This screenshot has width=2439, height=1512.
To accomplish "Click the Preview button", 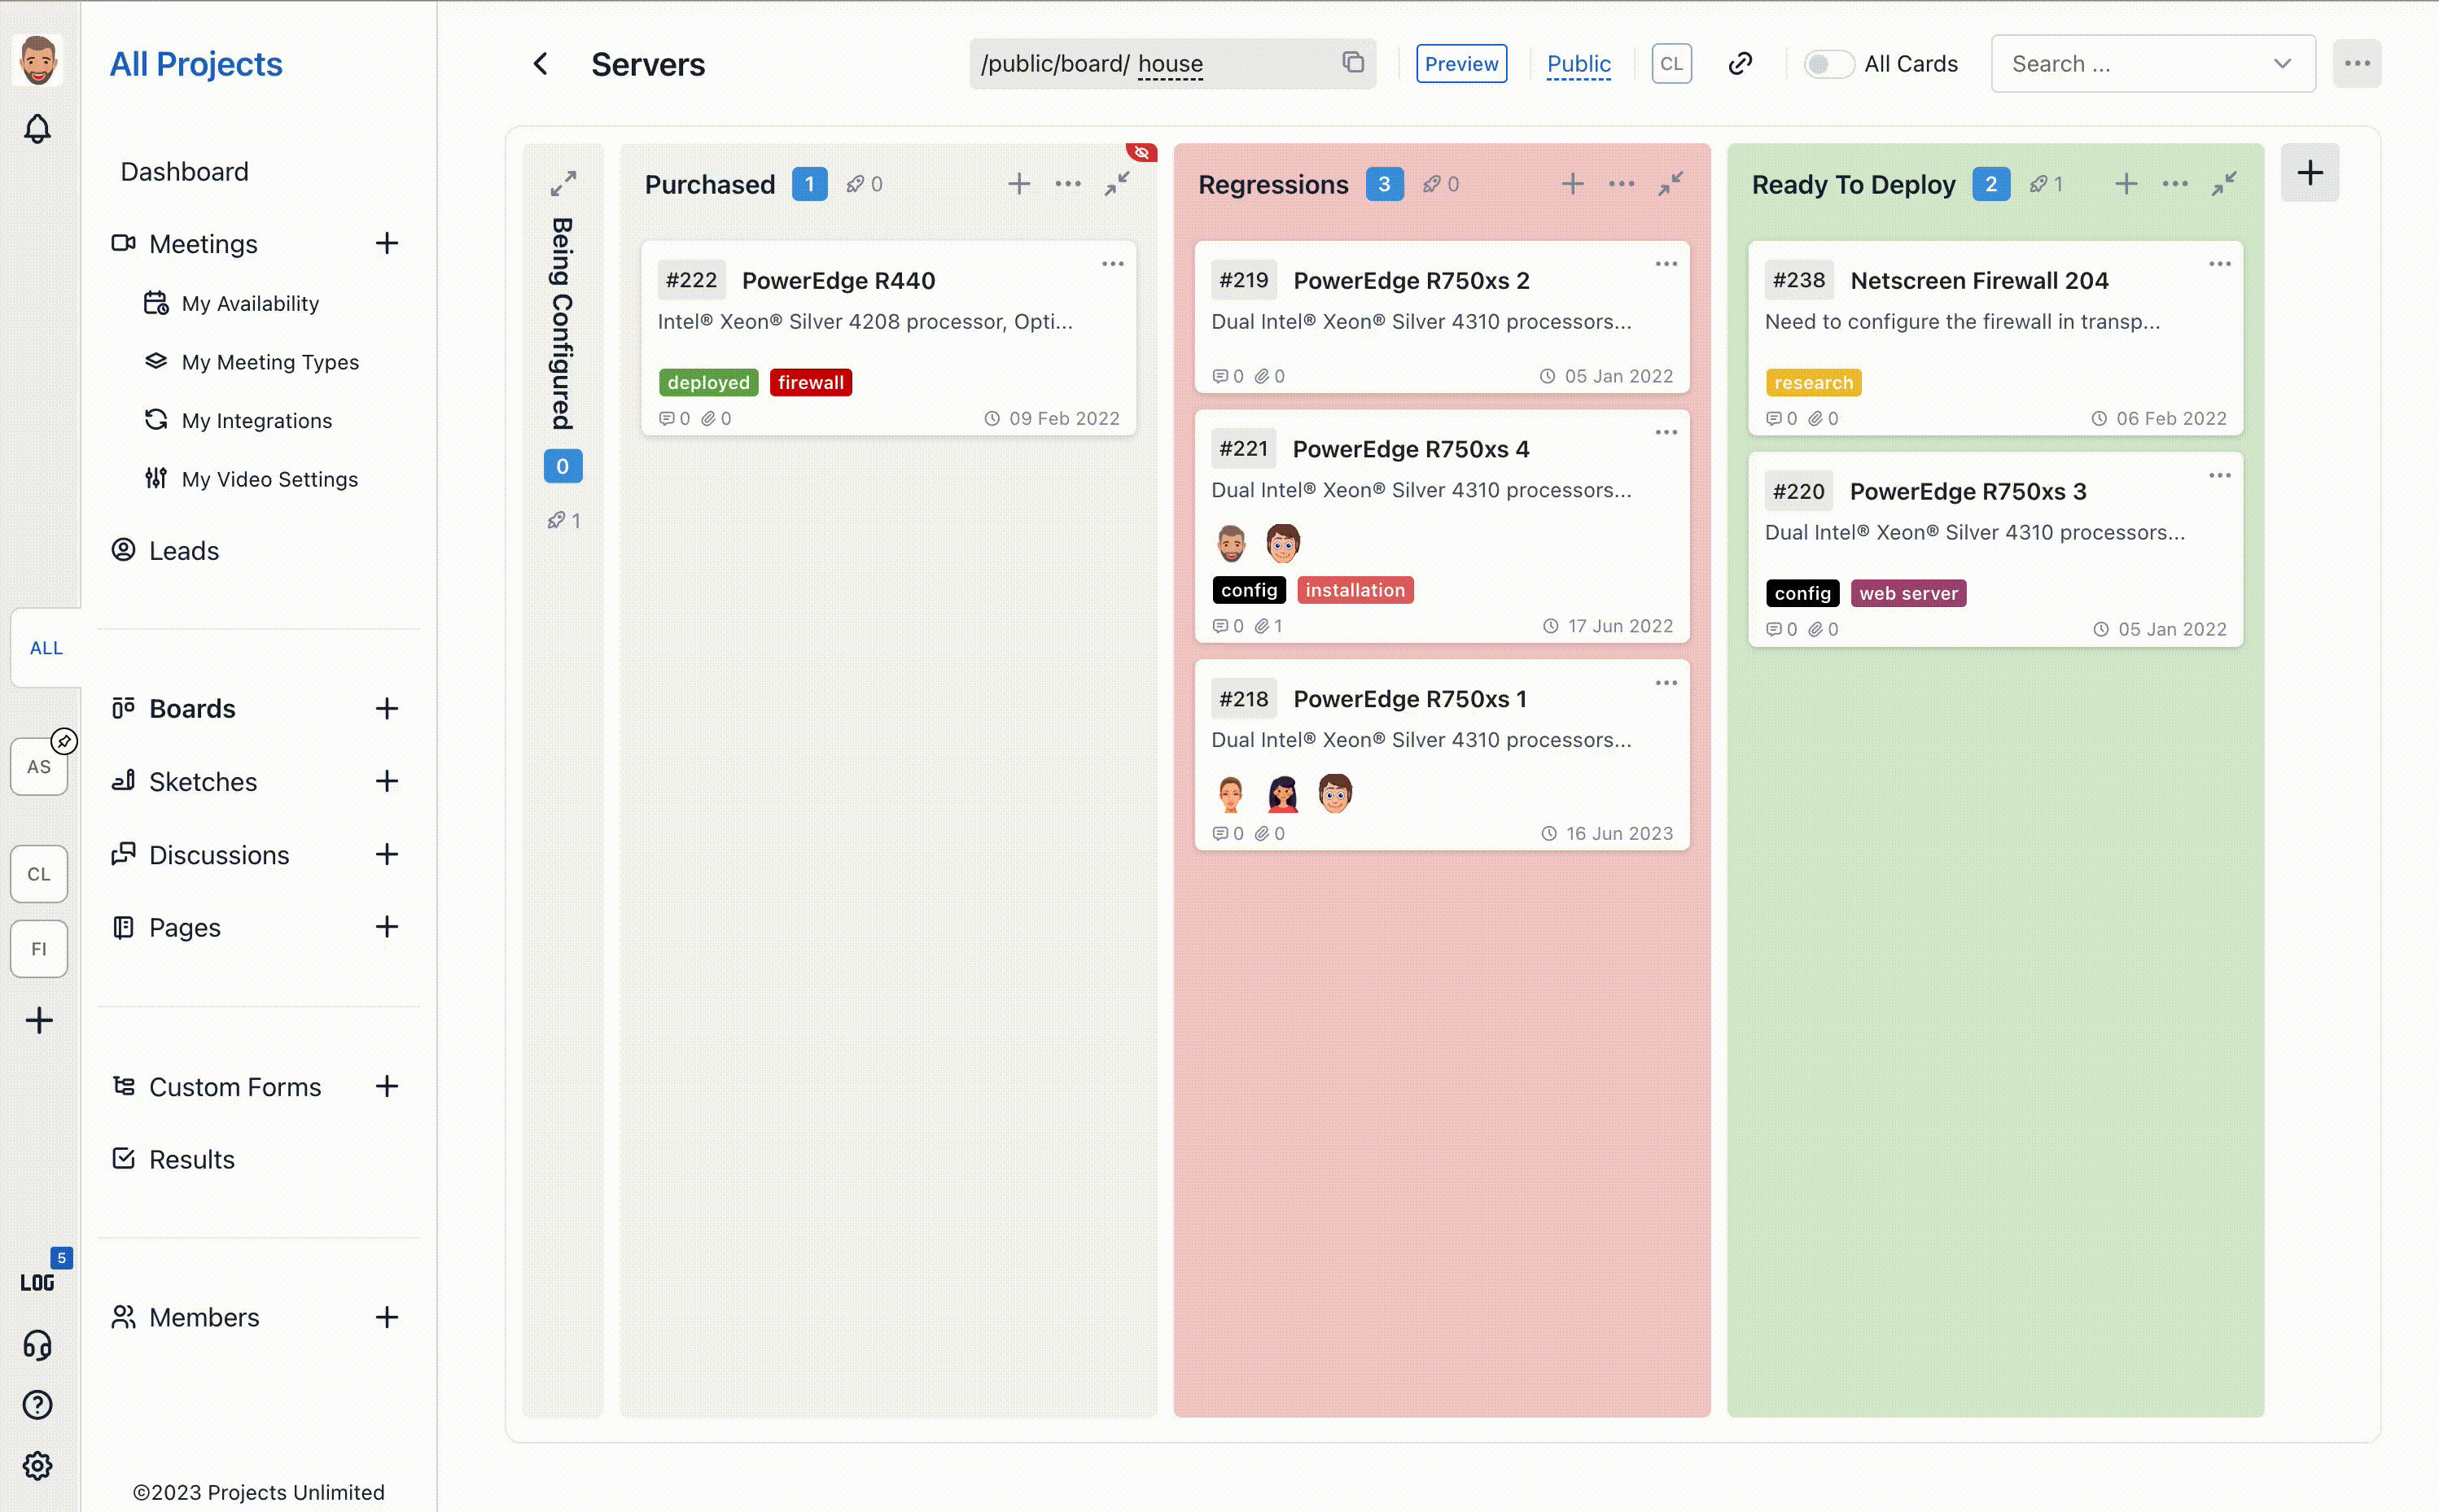I will [x=1460, y=64].
